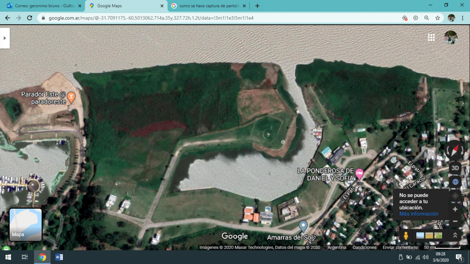Bookmark this page with the star icon

coord(437,18)
